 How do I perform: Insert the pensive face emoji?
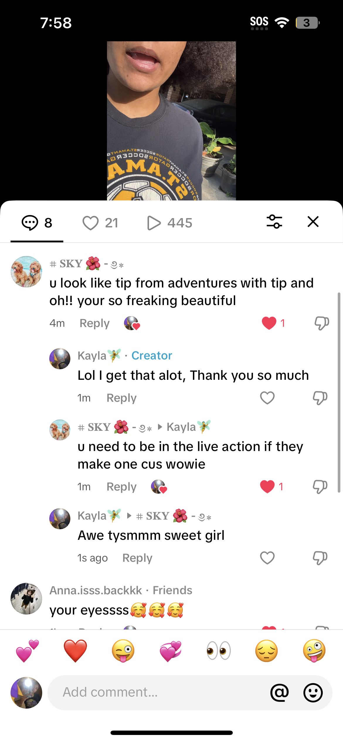tap(266, 651)
